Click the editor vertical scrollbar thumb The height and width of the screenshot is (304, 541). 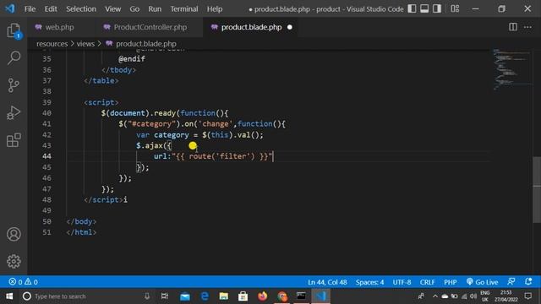coord(537,190)
